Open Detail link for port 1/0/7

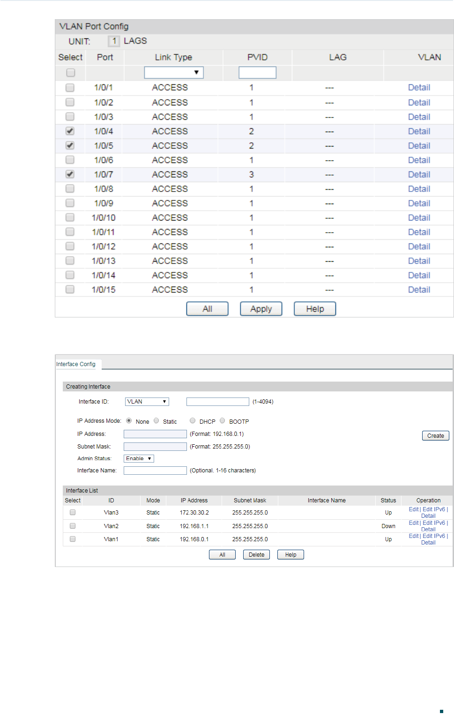point(419,174)
